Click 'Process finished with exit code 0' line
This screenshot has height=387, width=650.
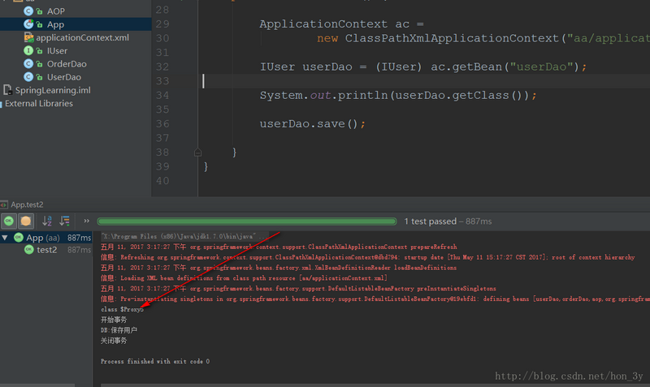pyautogui.click(x=155, y=361)
